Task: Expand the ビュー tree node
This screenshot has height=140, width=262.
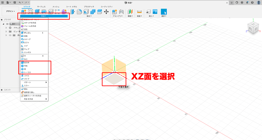Action: pyautogui.click(x=6, y=31)
